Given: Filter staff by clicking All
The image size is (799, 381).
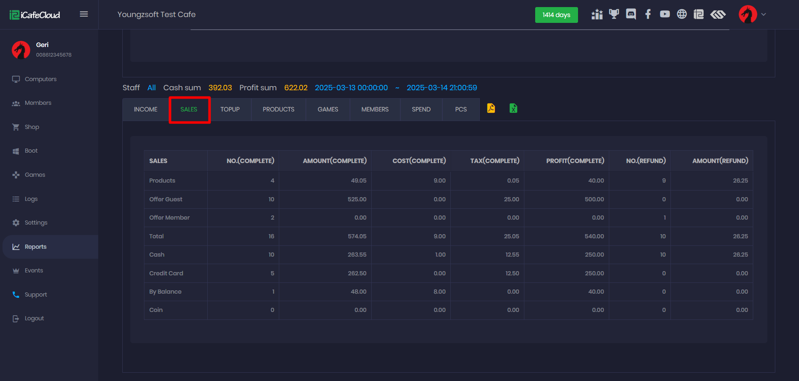Looking at the screenshot, I should (151, 87).
